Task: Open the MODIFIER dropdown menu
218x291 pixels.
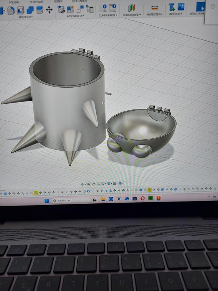Action: pyautogui.click(x=25, y=17)
